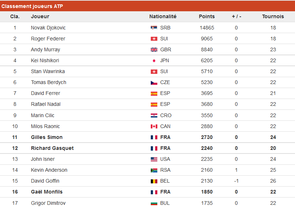
Task: Open Novak Djokovic's player name
Action: pyautogui.click(x=48, y=28)
